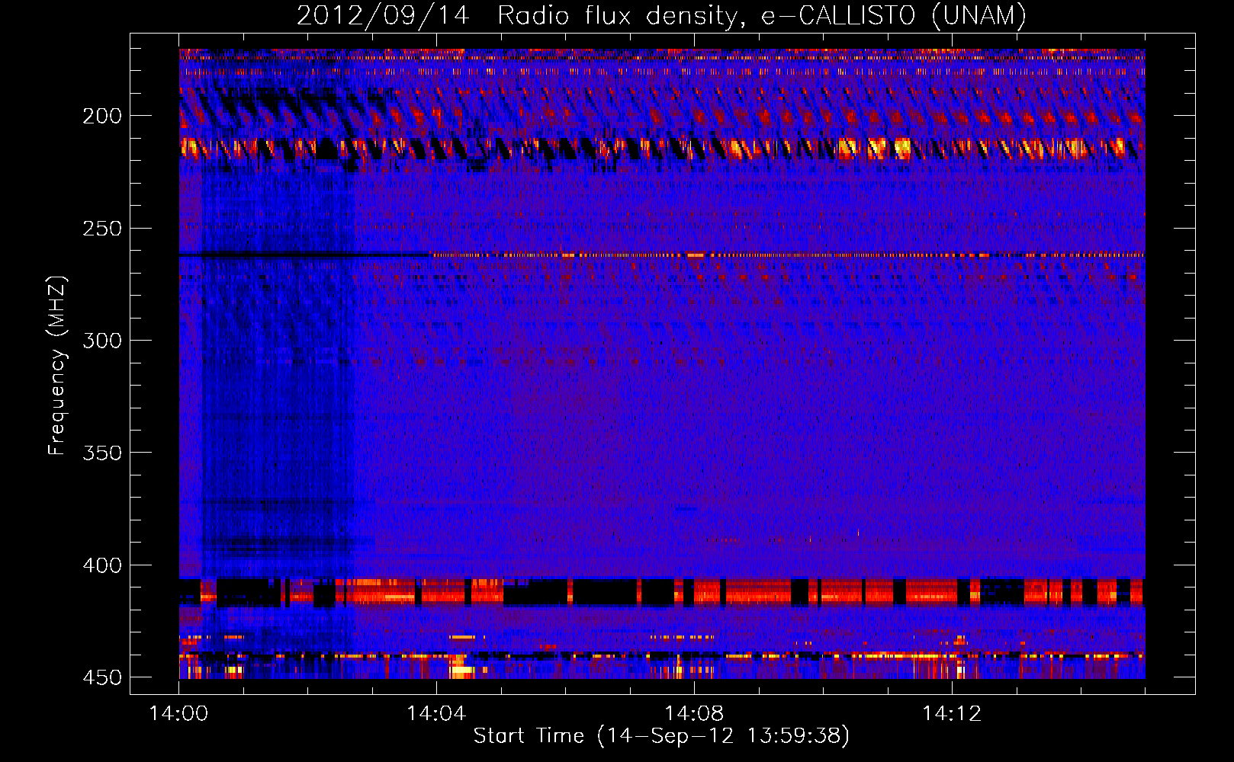Click the 400 frequency tick label
1234x762 pixels.
(x=102, y=565)
